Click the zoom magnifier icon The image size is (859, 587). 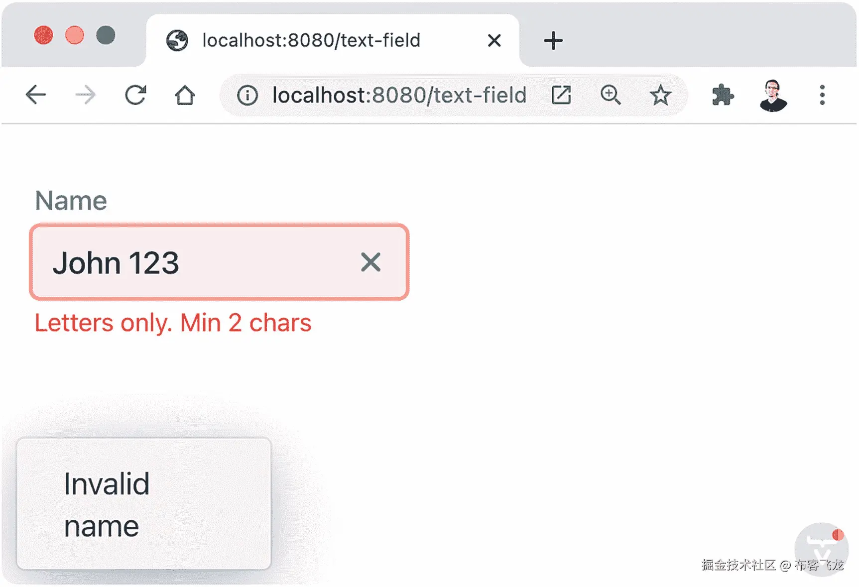pos(611,95)
